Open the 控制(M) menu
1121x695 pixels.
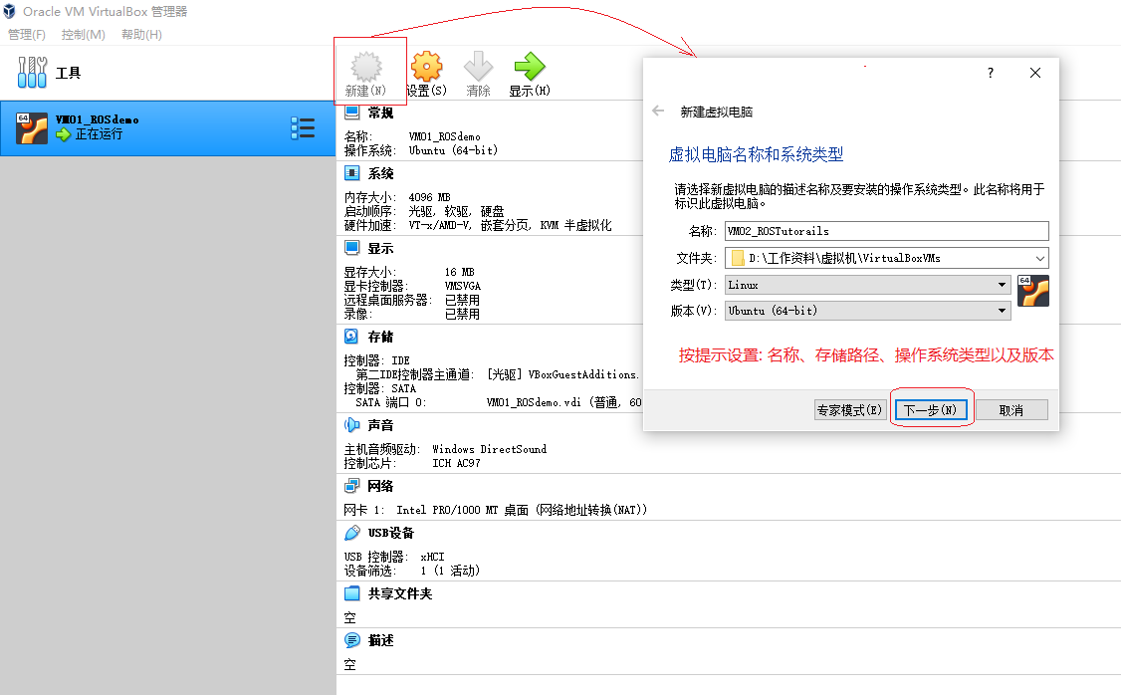[x=83, y=35]
